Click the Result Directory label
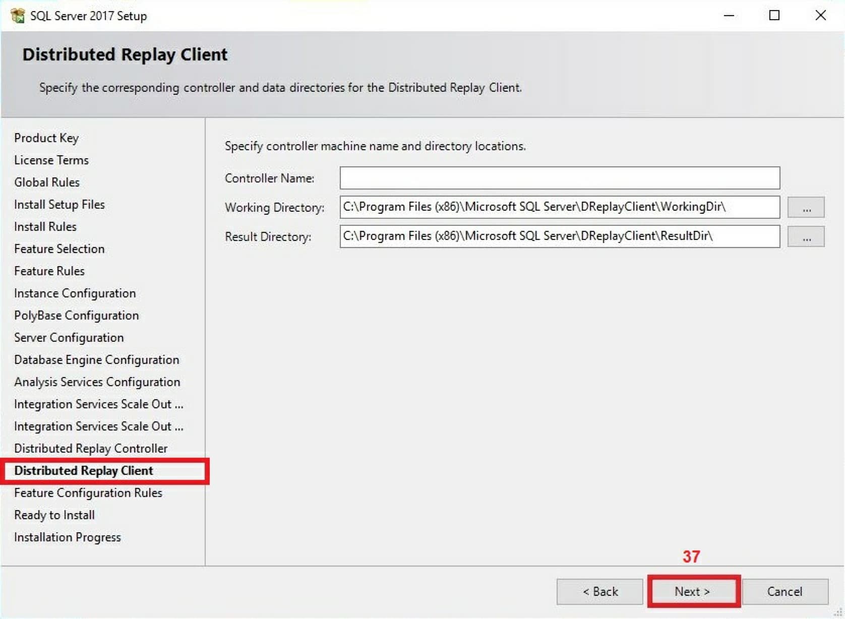845x619 pixels. (268, 237)
